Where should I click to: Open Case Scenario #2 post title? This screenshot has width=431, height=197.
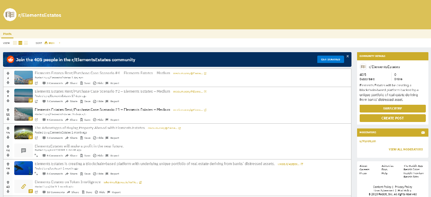pos(102,91)
